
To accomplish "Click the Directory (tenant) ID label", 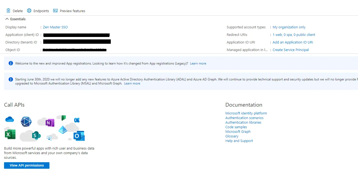I will (x=21, y=42).
